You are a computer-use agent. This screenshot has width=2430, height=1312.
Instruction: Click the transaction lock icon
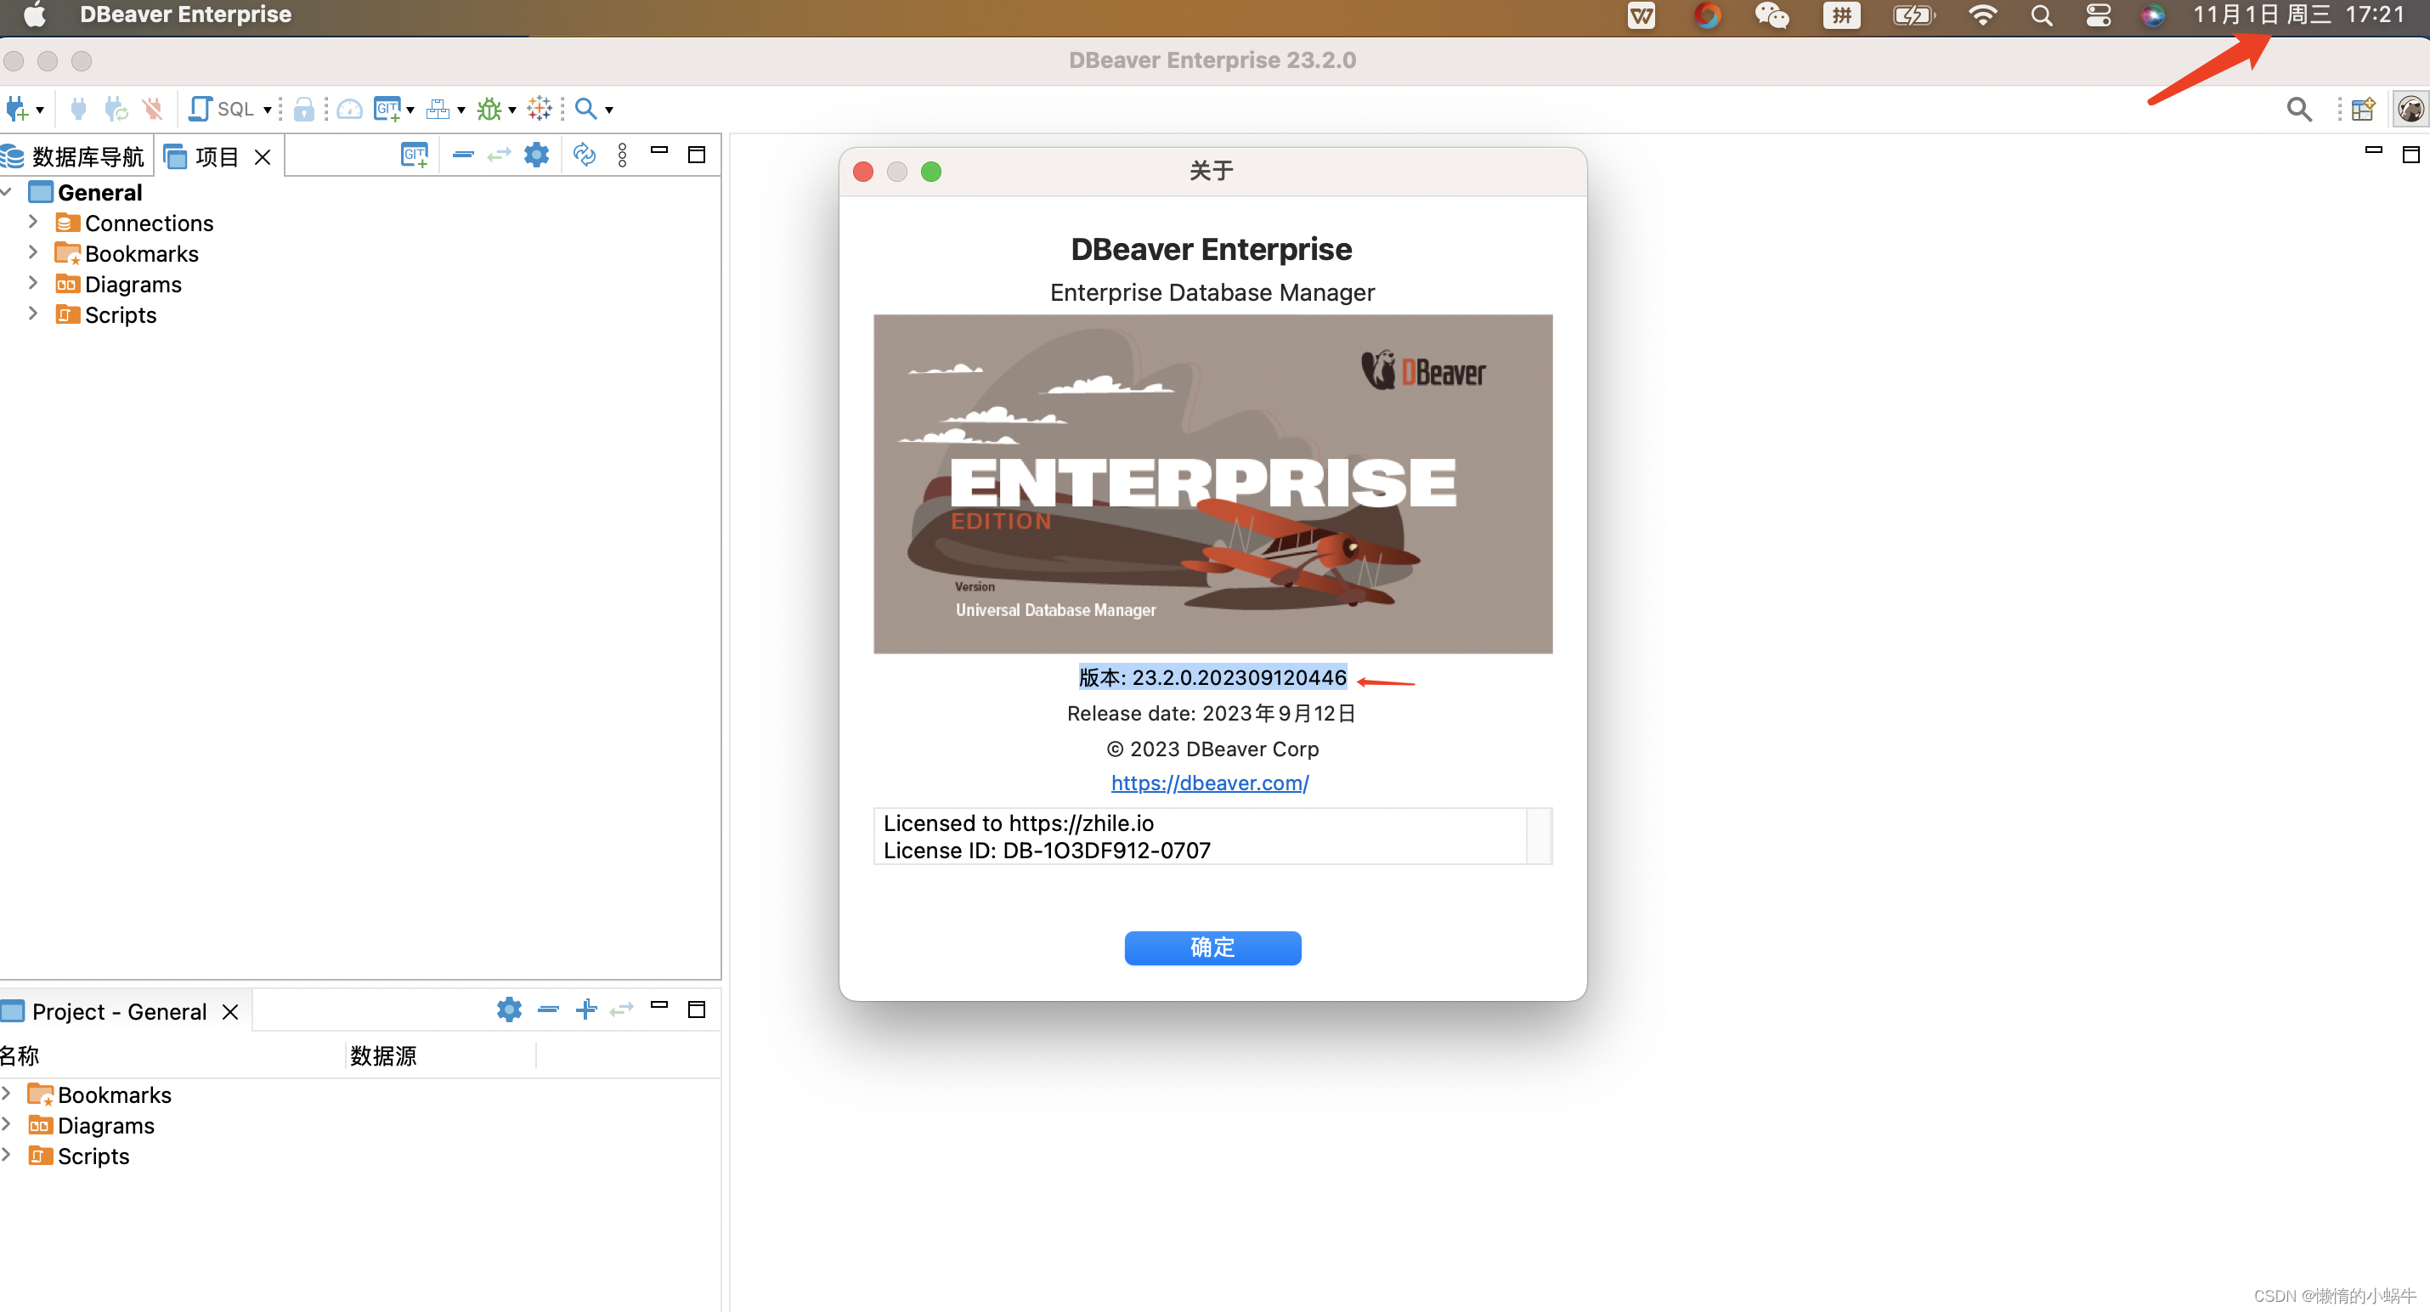point(302,110)
